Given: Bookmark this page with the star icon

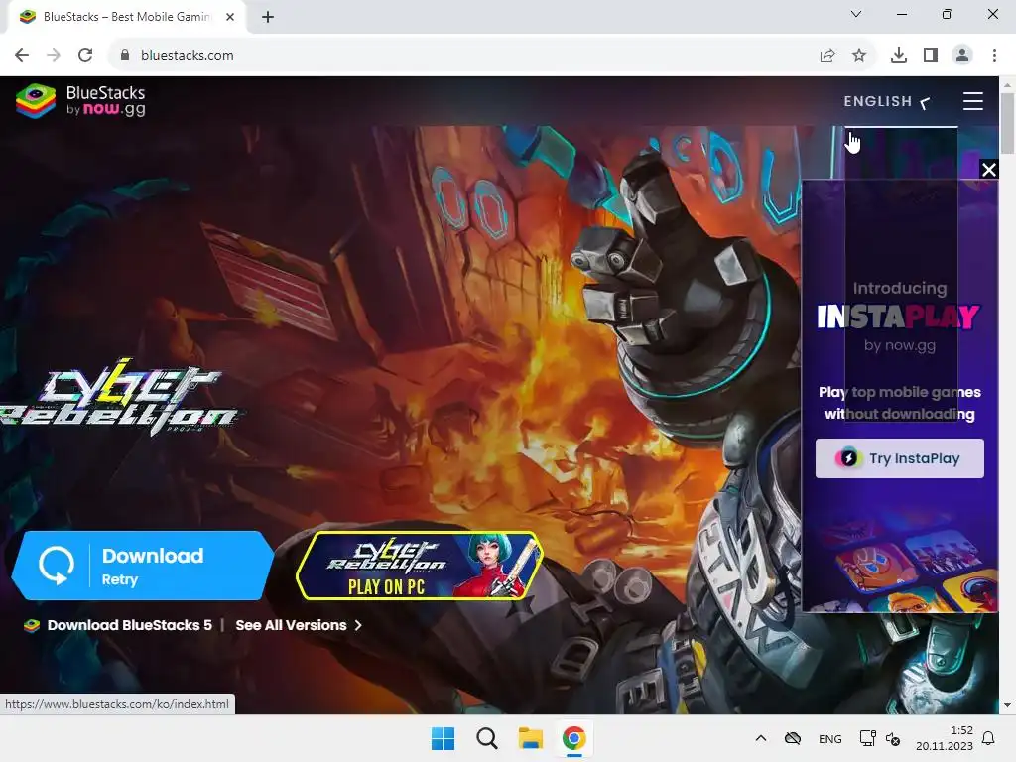Looking at the screenshot, I should (859, 56).
